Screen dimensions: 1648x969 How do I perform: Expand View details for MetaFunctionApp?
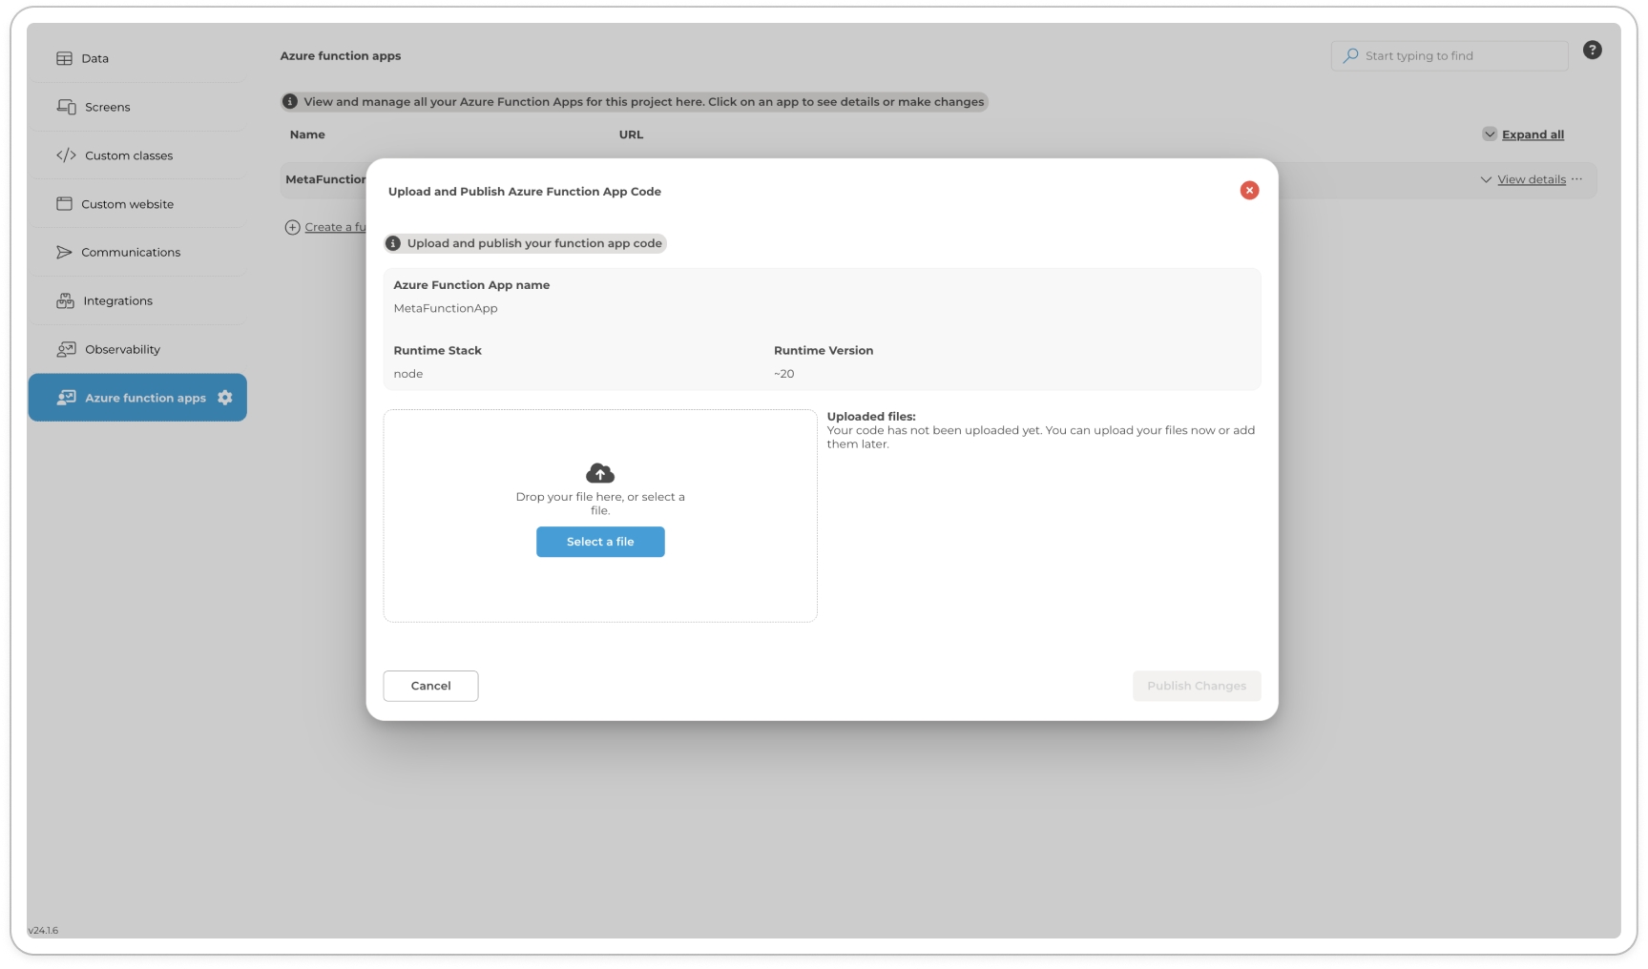point(1531,179)
